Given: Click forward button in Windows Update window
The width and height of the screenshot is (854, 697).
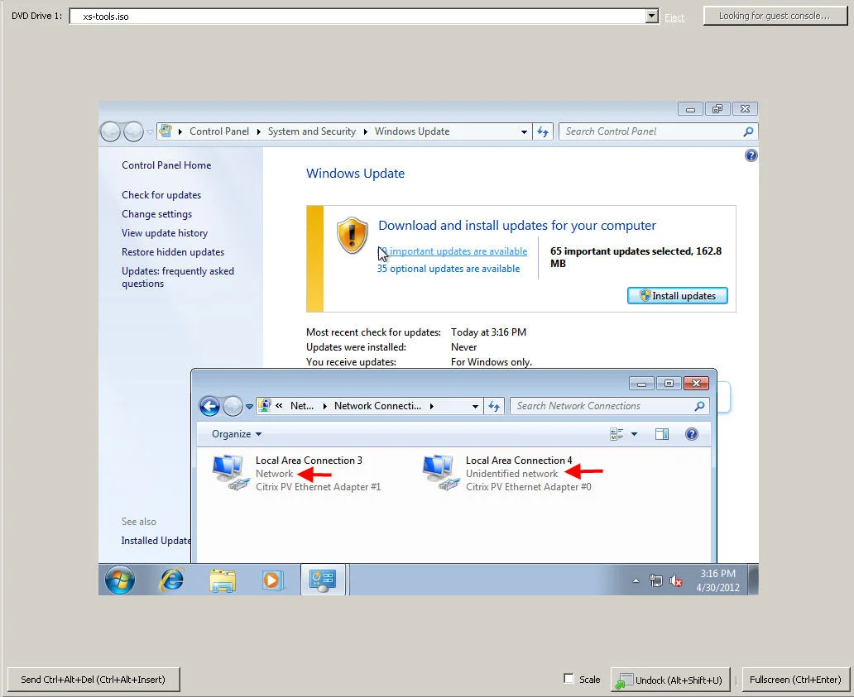Looking at the screenshot, I should [x=133, y=131].
